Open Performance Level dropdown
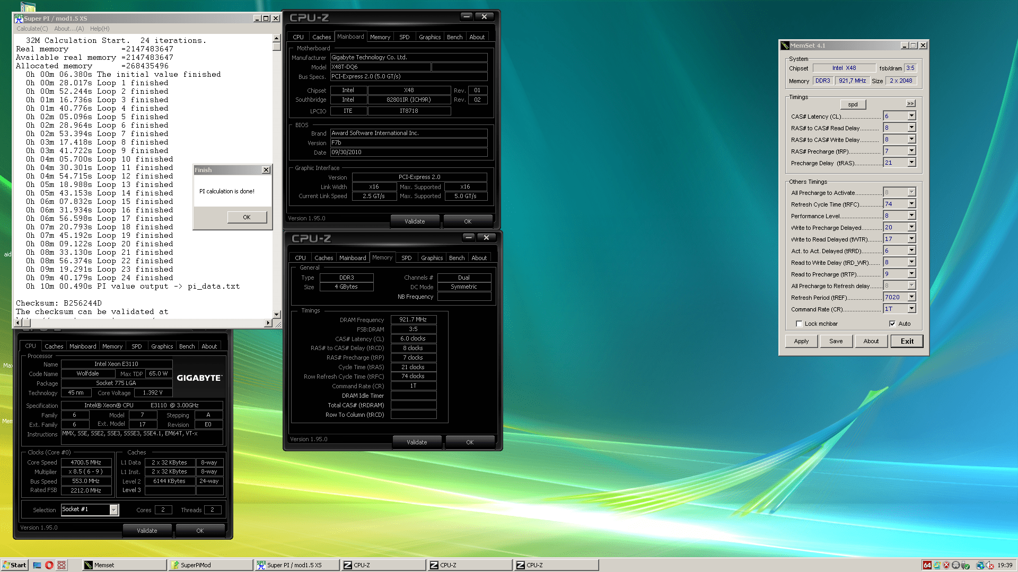 click(911, 216)
